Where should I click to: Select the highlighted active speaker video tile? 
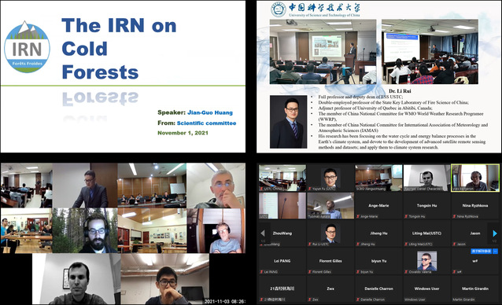[475, 178]
